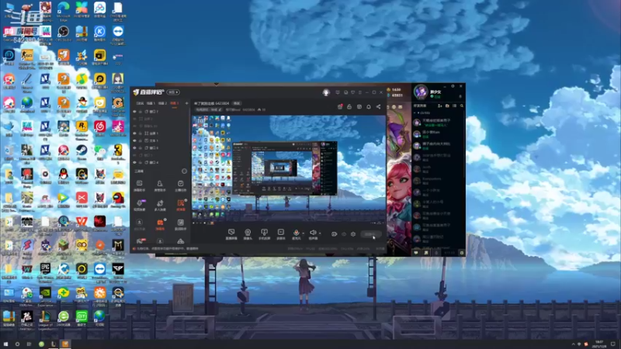Screen dimensions: 621x349
Task: Open taskbar clock and date
Action: pos(599,344)
